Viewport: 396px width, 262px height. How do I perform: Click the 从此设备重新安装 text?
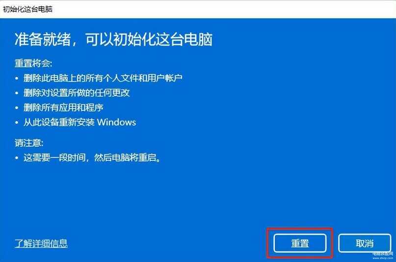pyautogui.click(x=59, y=122)
